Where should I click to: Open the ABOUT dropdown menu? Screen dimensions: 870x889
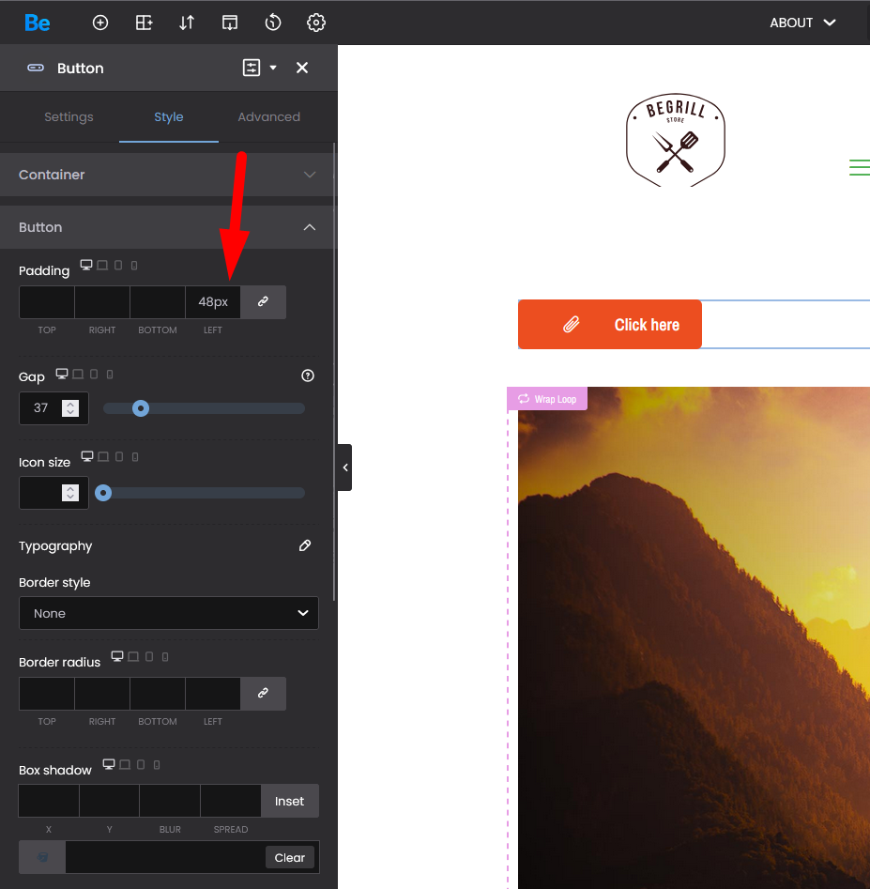802,23
